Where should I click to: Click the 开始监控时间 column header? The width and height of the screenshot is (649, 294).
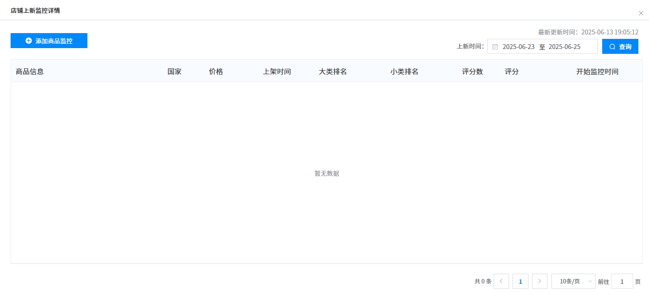597,72
